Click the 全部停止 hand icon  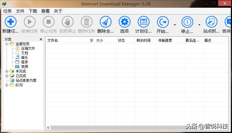[68, 22]
